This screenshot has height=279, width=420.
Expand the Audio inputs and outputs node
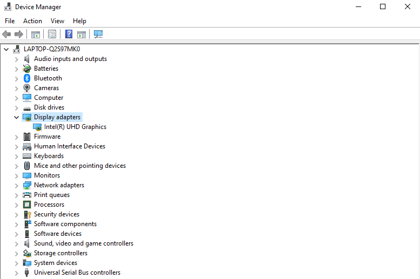pos(16,59)
